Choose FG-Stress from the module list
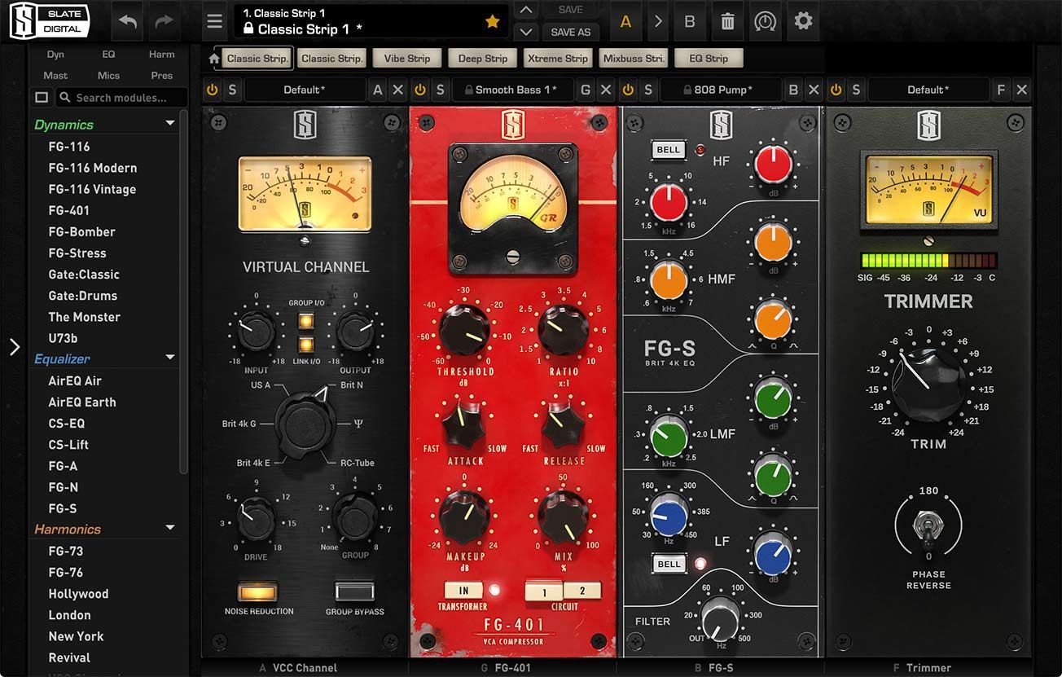Viewport: 1062px width, 677px height. click(77, 253)
